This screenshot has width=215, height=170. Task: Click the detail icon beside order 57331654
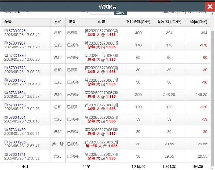[6, 92]
